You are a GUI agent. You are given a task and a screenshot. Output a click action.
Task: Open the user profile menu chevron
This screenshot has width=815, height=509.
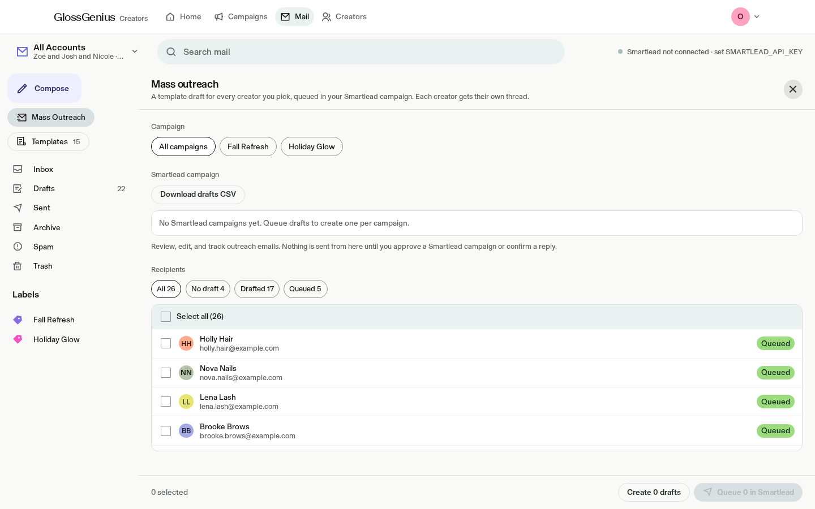click(x=757, y=16)
